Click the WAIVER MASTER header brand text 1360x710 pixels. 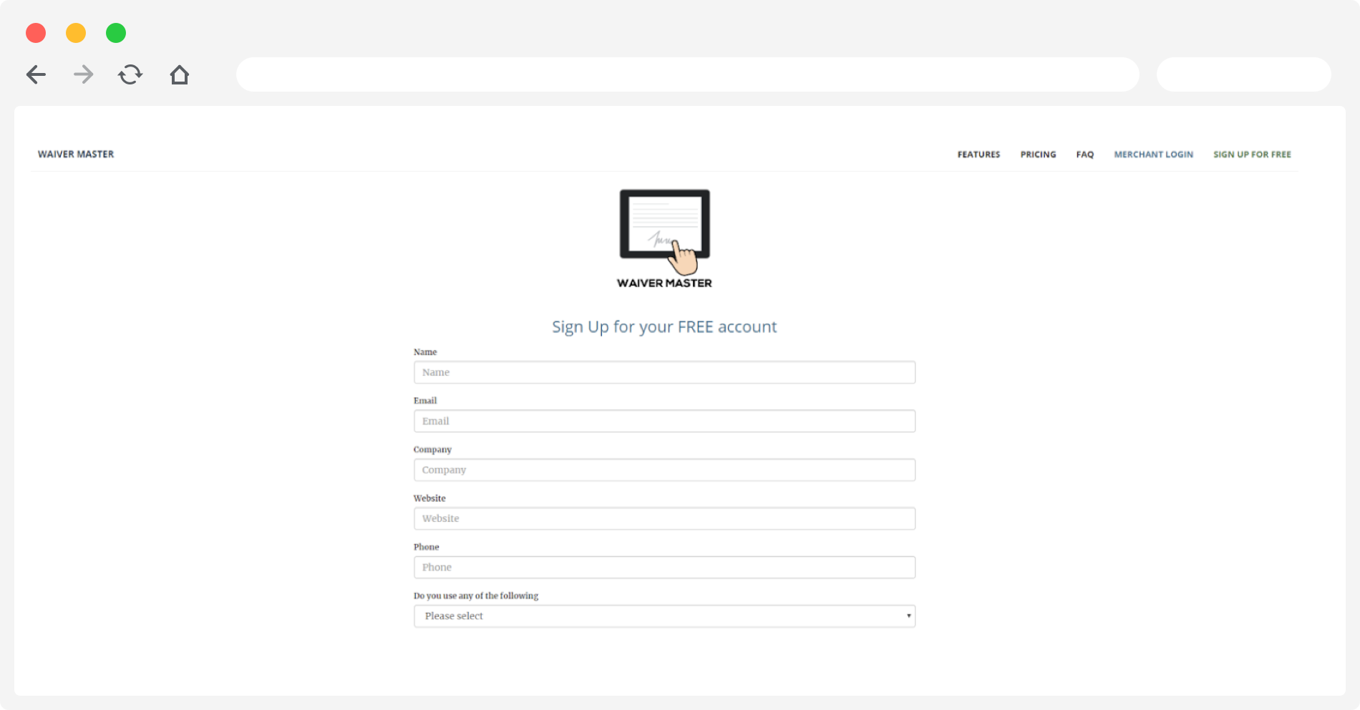coord(76,154)
